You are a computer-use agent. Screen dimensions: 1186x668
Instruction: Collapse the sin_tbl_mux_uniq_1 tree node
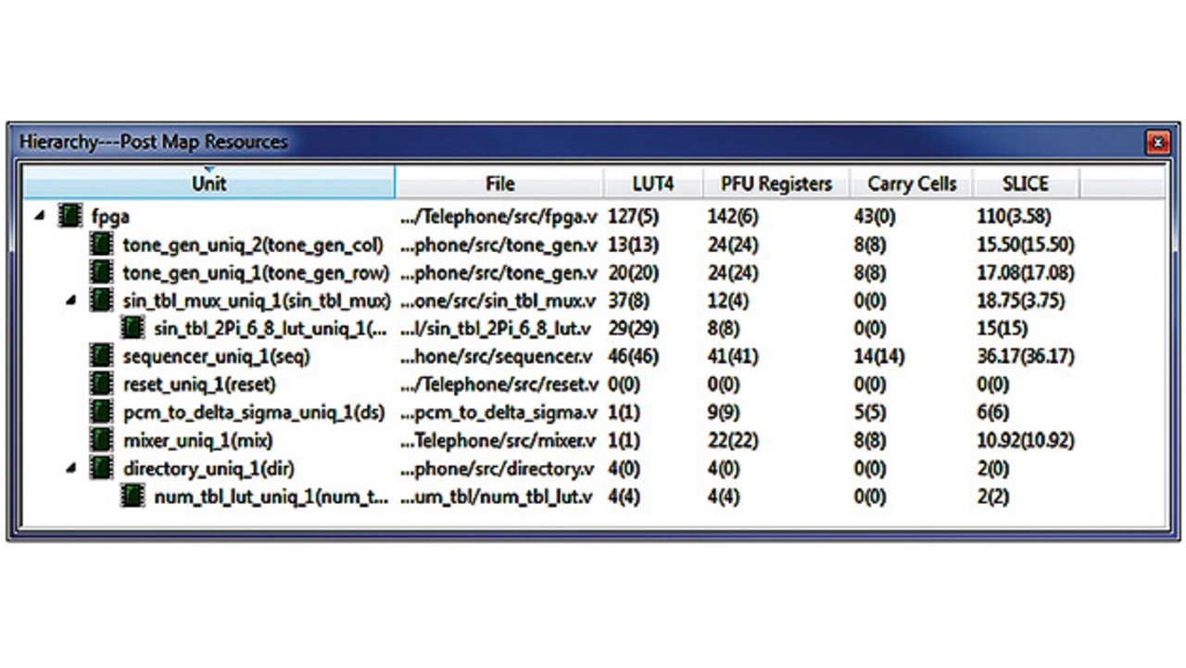tap(71, 300)
